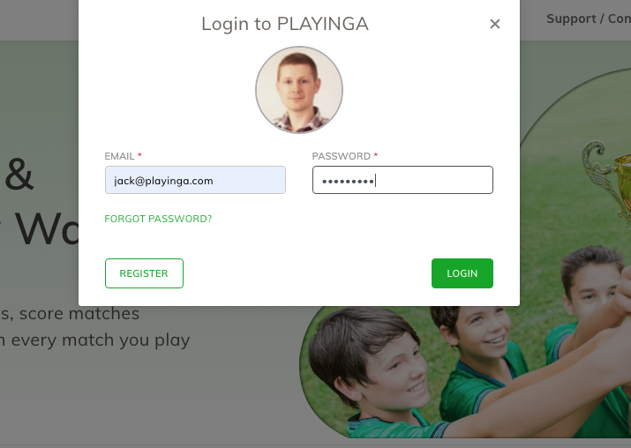
Task: Submit with the green LOGIN button
Action: (462, 273)
